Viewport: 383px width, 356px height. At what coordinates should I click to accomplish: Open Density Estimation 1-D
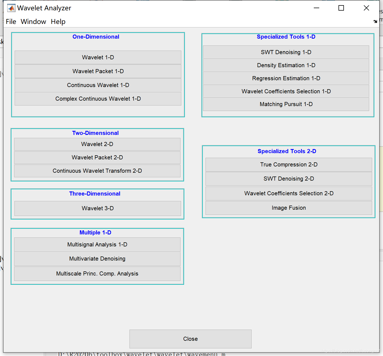tap(286, 65)
